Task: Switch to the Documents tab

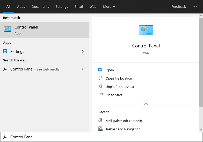Action: [40, 7]
